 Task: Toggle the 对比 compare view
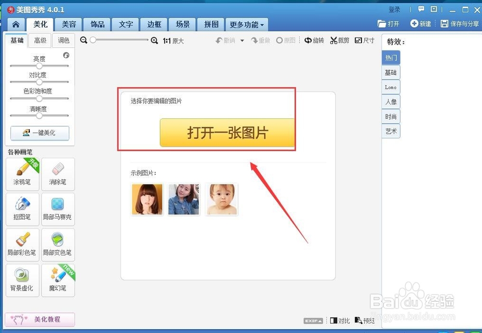[340, 320]
